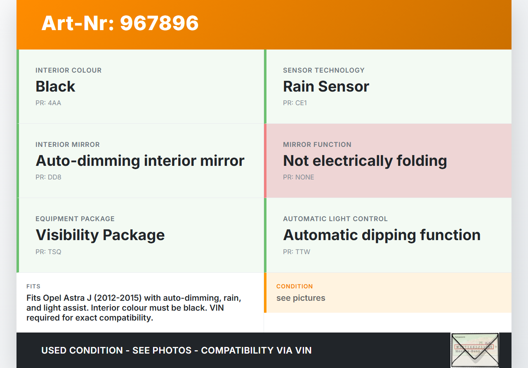
Task: Click the PR: DD8 code
Action: [x=48, y=177]
